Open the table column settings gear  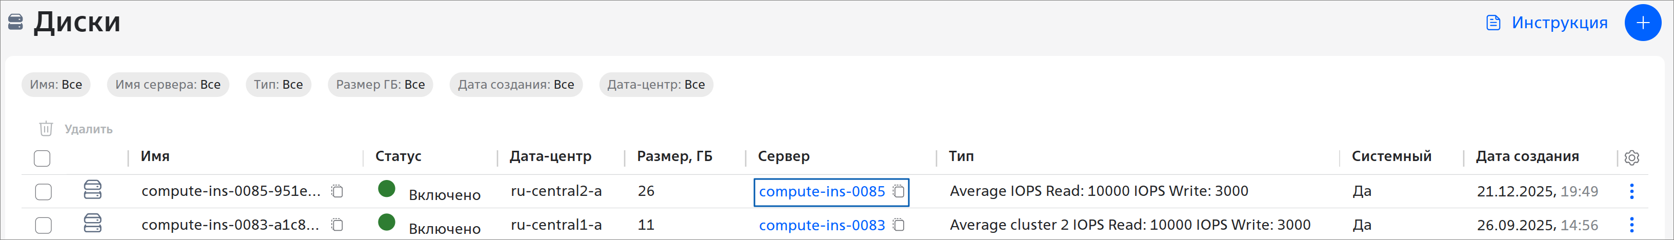(1631, 157)
